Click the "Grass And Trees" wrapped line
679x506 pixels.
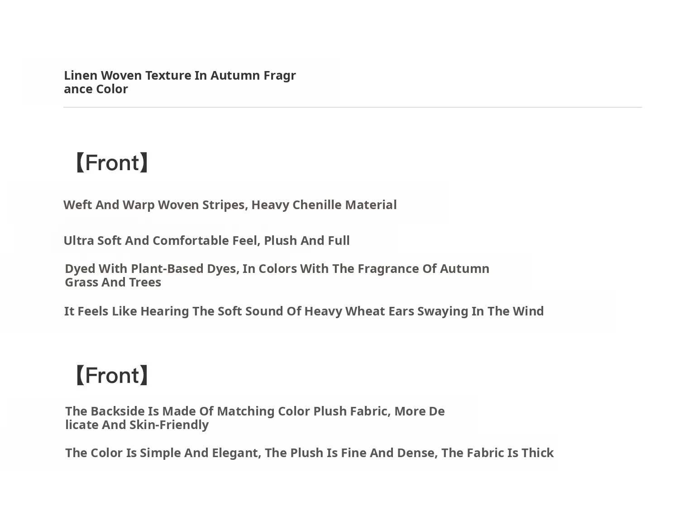pos(113,282)
